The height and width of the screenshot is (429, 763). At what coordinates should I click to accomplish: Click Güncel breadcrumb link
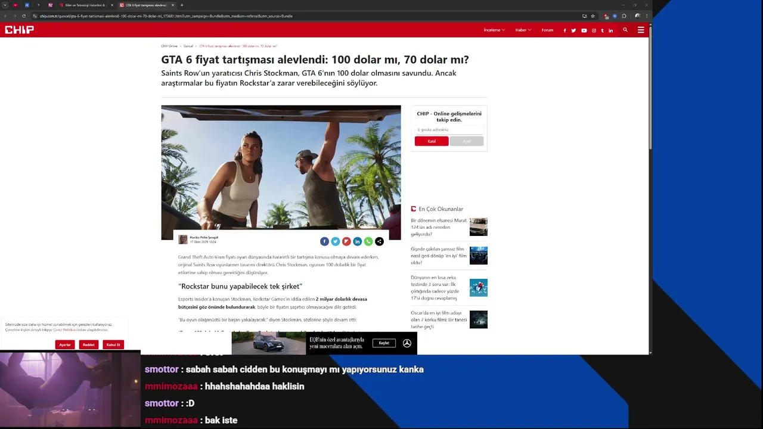click(188, 46)
